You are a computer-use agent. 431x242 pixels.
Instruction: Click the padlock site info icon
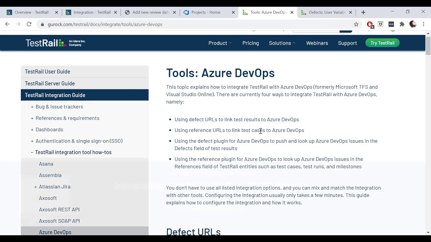tap(42, 24)
